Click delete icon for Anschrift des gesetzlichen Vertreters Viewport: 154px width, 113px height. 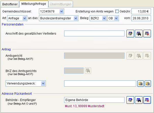point(147,34)
